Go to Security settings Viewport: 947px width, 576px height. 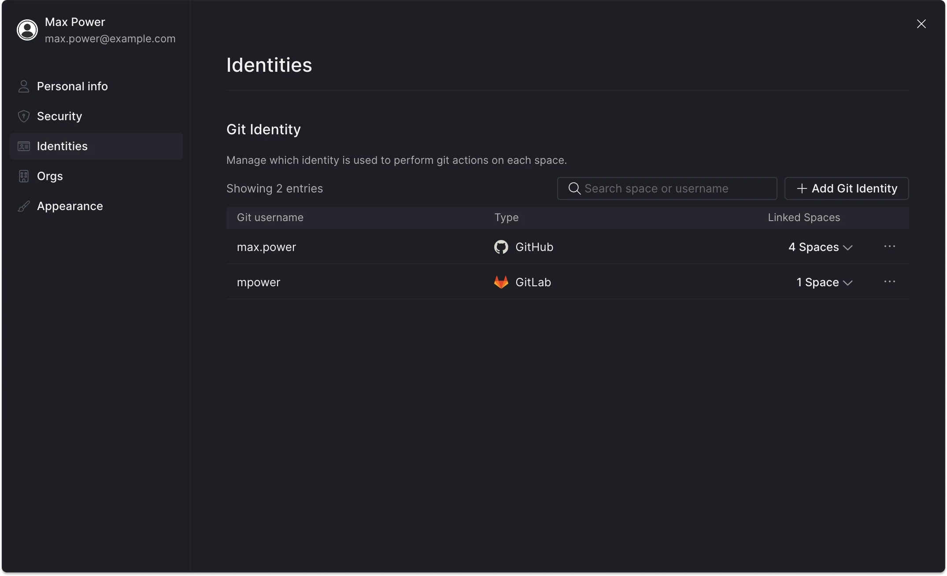tap(96, 116)
